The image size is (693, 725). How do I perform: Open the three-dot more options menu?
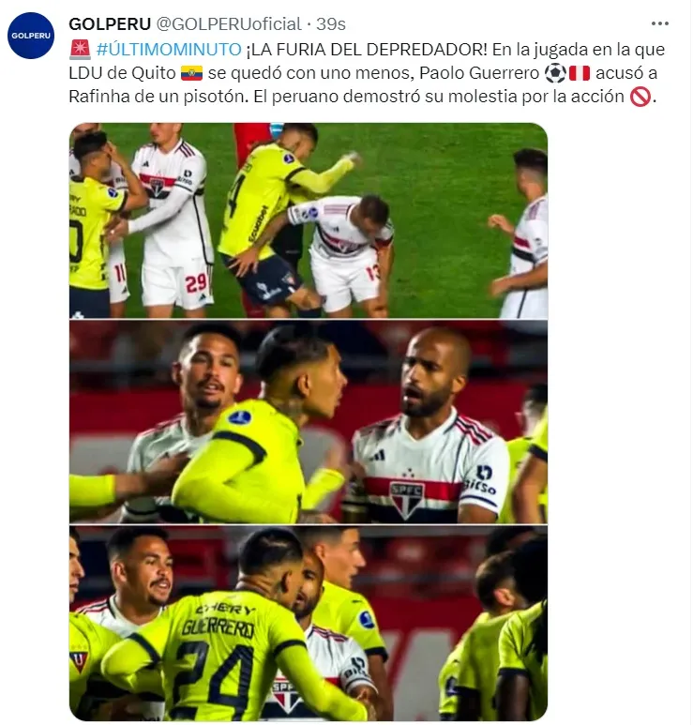coord(660,23)
